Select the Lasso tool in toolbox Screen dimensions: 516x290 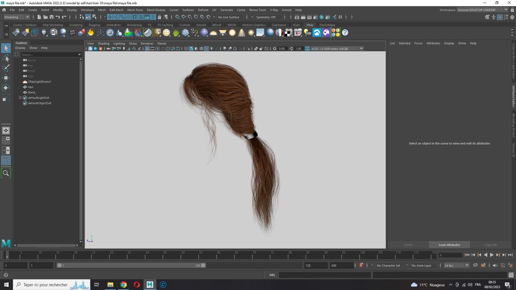6,58
